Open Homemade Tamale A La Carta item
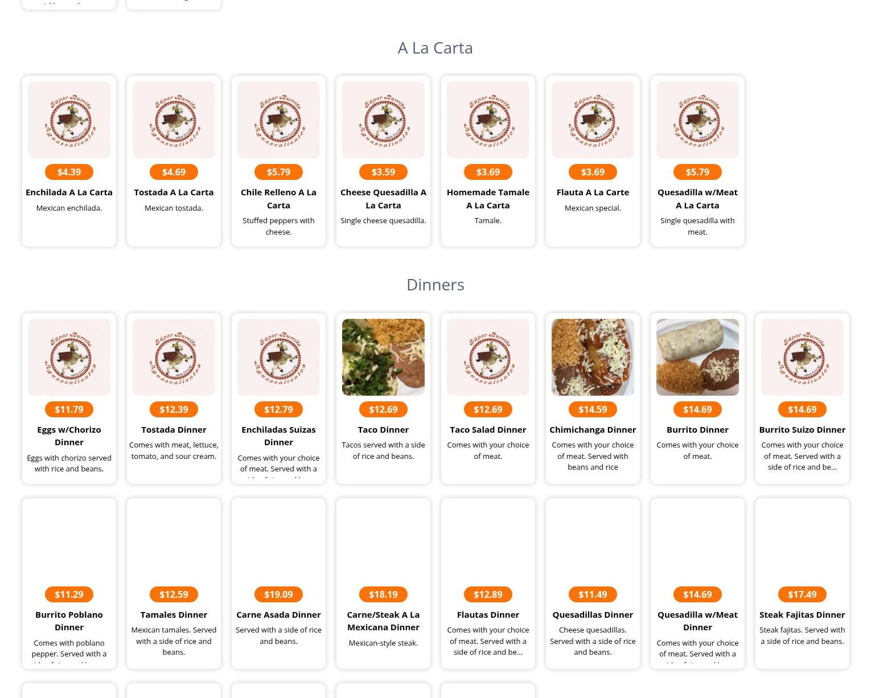This screenshot has height=698, width=871. click(x=488, y=199)
